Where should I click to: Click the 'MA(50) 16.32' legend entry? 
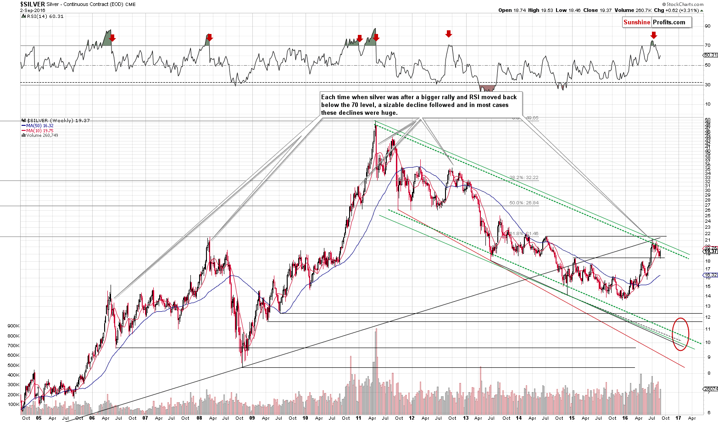[38, 125]
